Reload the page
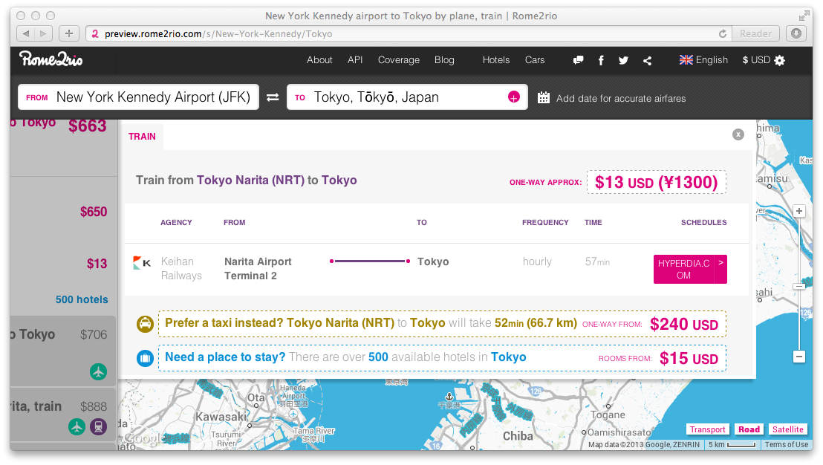Screen dimensions: 823x465 tap(723, 33)
